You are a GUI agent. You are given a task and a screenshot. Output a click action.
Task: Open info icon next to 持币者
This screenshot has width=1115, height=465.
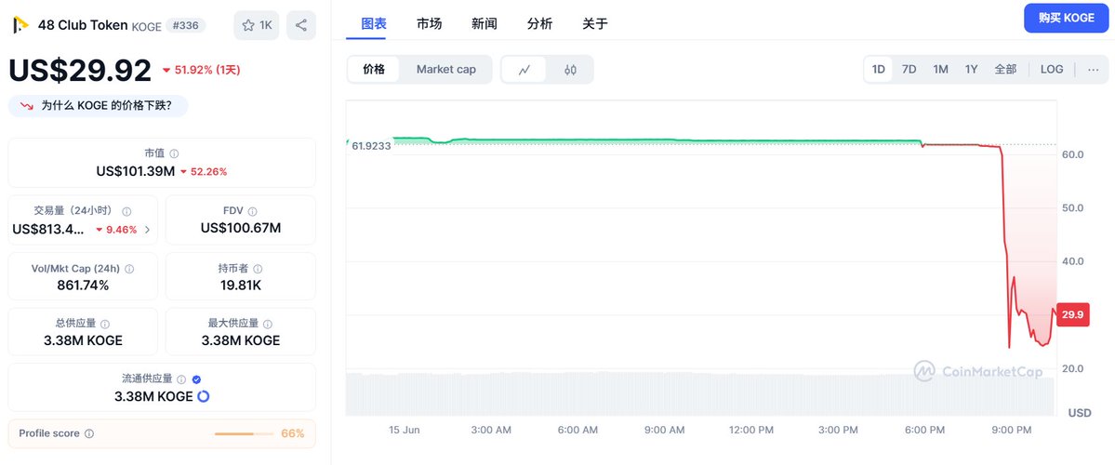(x=258, y=269)
